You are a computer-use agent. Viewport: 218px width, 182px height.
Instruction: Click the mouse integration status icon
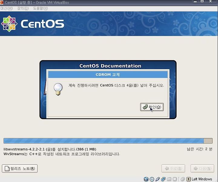tap(183, 179)
